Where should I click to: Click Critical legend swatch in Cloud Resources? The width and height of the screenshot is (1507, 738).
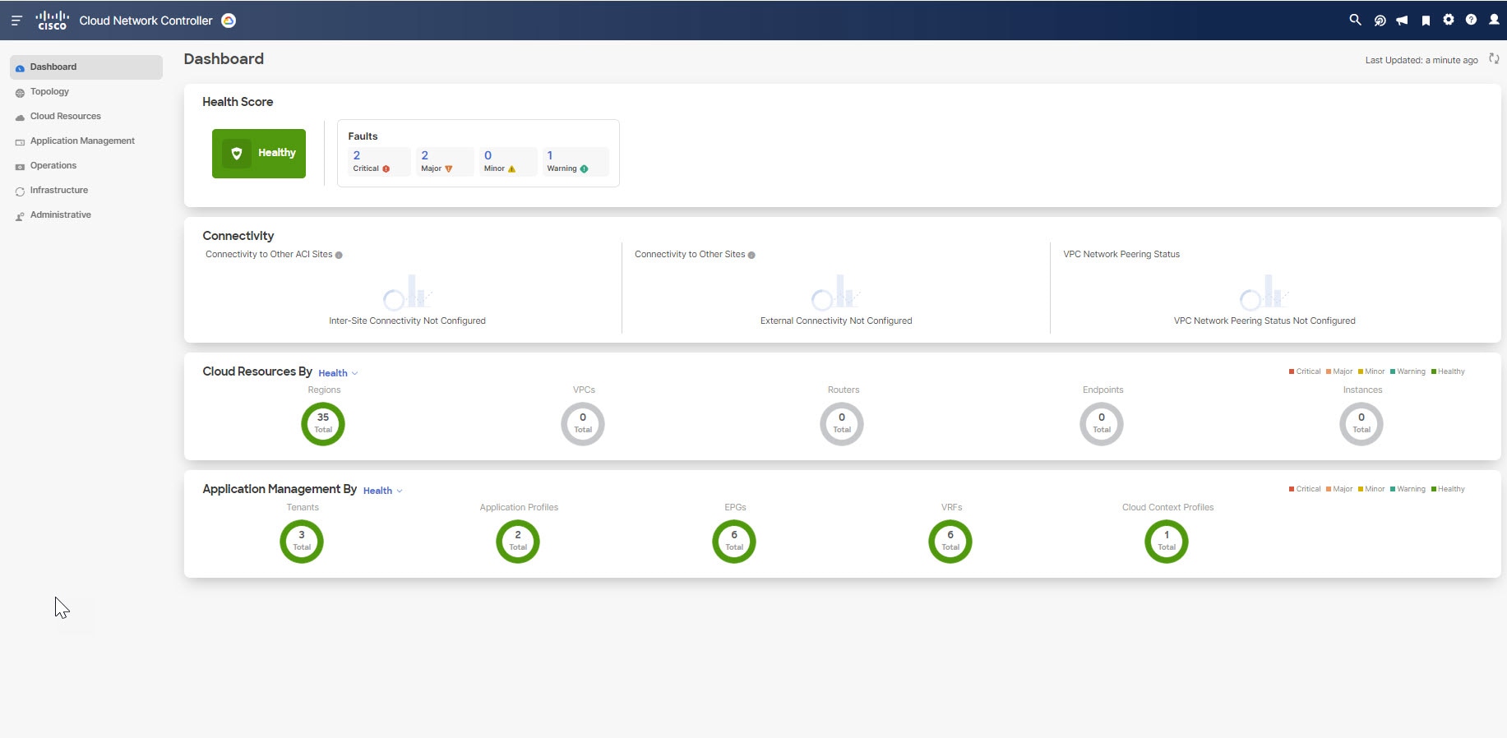(x=1292, y=371)
